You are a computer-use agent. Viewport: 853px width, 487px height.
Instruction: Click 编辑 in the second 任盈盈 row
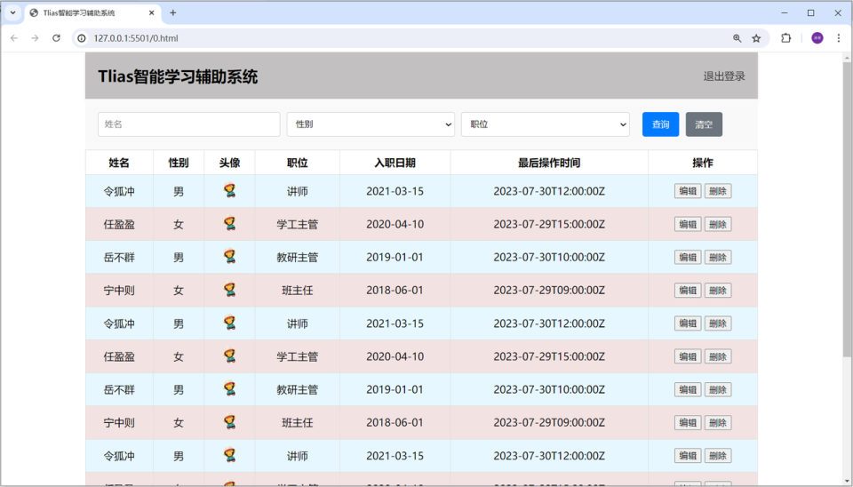tap(688, 356)
